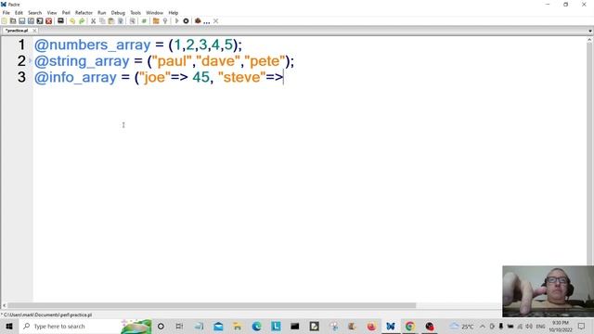The width and height of the screenshot is (594, 334).
Task: Click the light bulb toolbar icon
Action: tap(165, 21)
